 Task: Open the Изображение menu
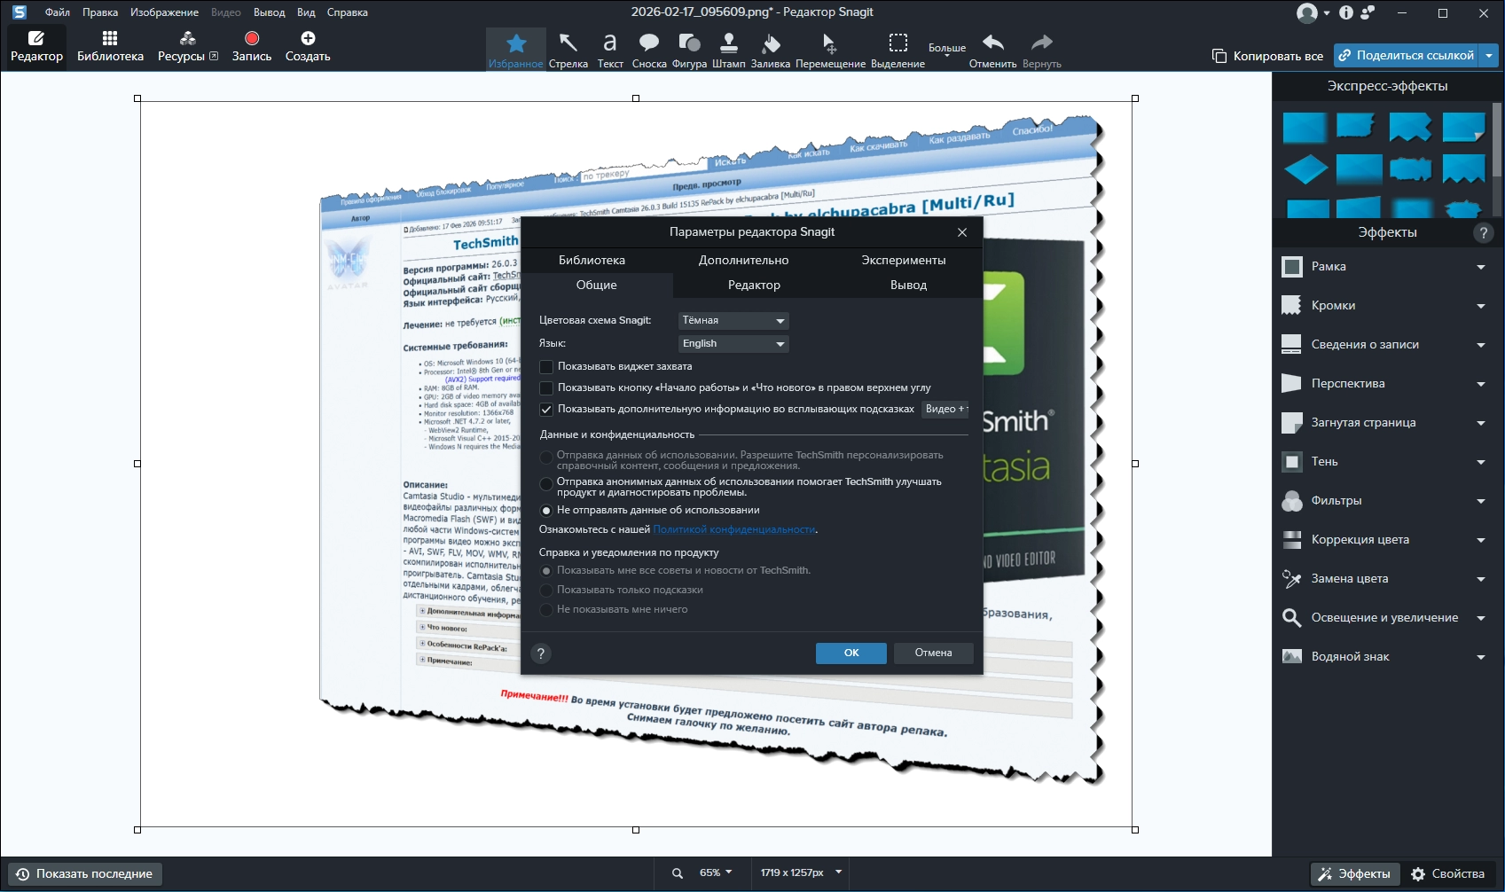[164, 12]
